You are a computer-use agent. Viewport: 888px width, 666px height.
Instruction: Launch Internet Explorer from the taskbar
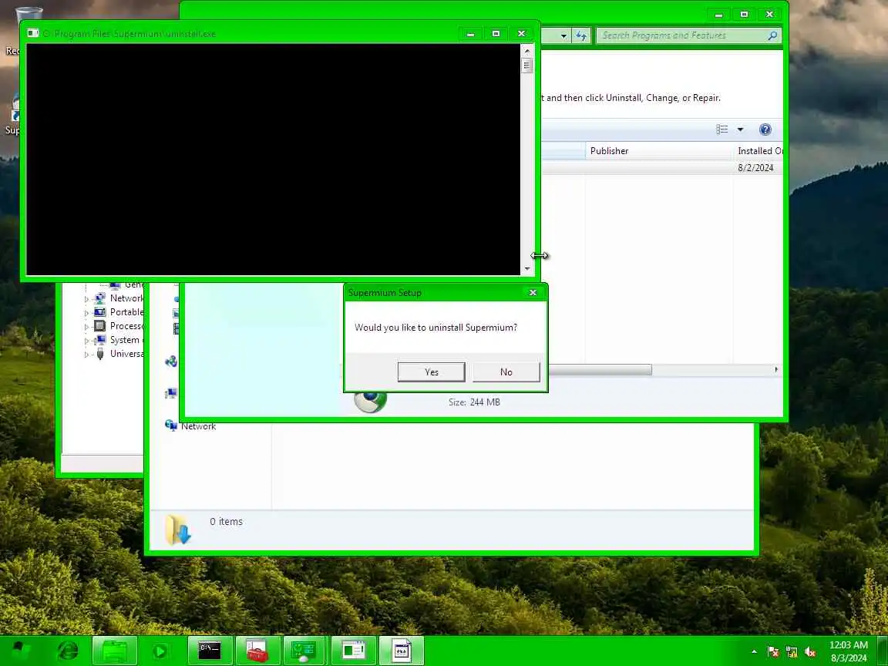click(68, 651)
